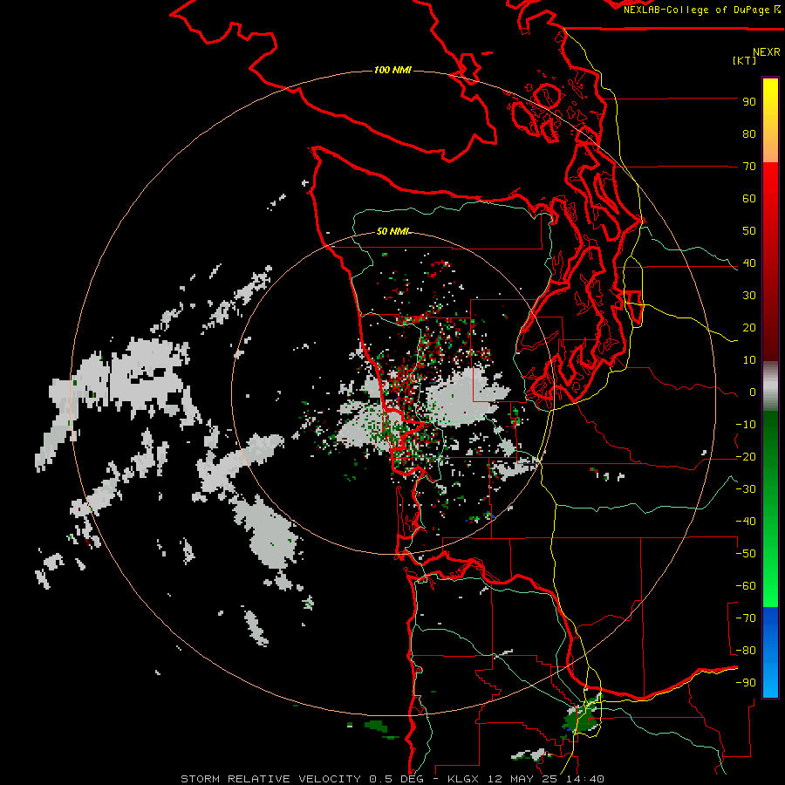Click the -70 value on velocity scale
This screenshot has width=785, height=785.
[x=746, y=618]
